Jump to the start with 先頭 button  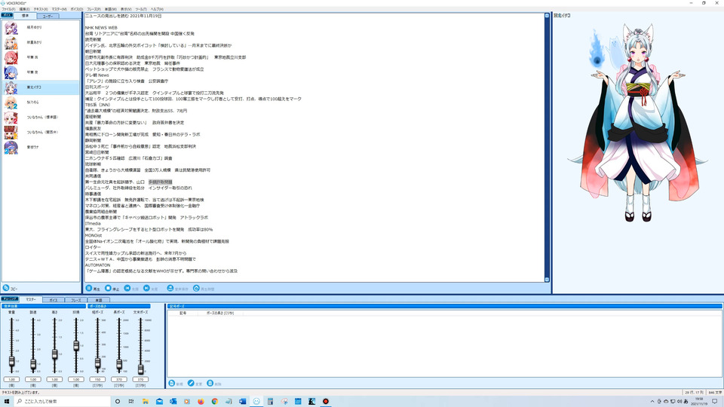pos(131,289)
